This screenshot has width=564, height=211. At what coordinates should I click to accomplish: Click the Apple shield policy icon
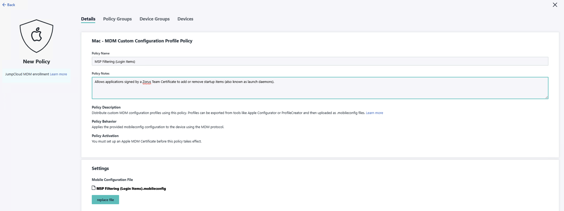[36, 36]
